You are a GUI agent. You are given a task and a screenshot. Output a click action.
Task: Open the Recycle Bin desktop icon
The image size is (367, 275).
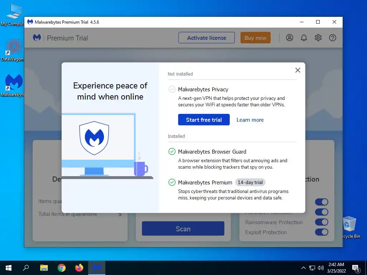[x=351, y=227]
